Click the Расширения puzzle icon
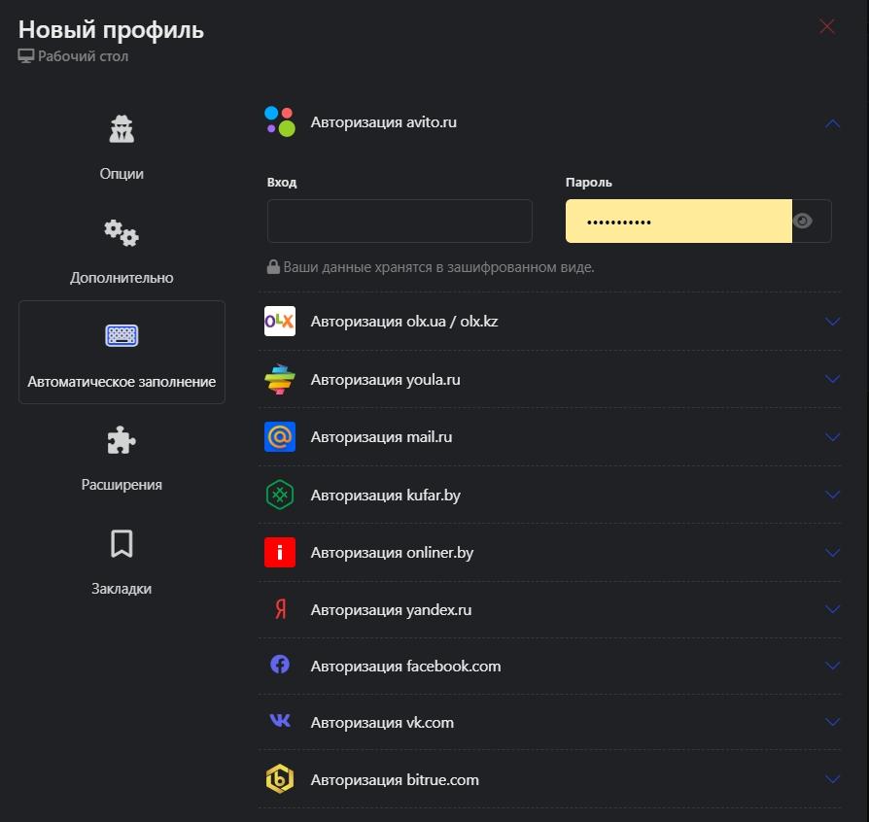Image resolution: width=869 pixels, height=822 pixels. [x=122, y=440]
